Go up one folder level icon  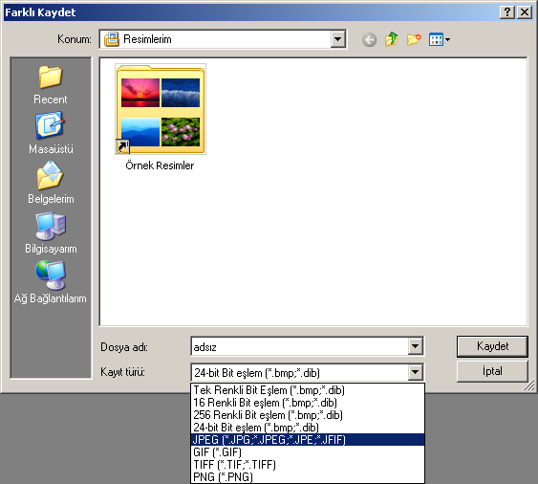click(392, 39)
